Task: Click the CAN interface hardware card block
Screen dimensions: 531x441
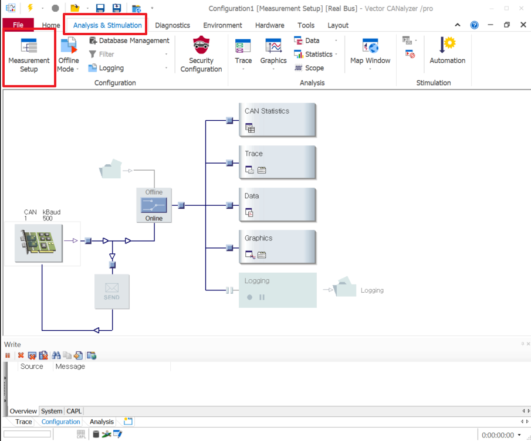Action: coord(39,243)
